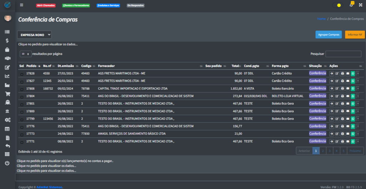Click the Agrupar Compras button
Screen dimensions: 366x189
click(x=328, y=35)
